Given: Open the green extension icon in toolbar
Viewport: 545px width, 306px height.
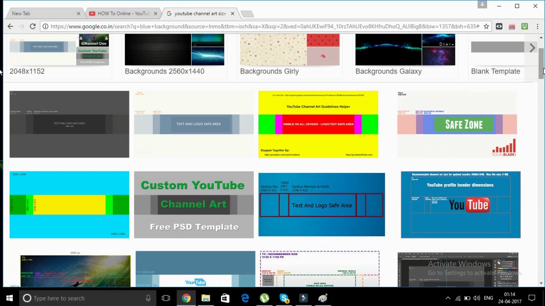Looking at the screenshot, I should click(525, 26).
